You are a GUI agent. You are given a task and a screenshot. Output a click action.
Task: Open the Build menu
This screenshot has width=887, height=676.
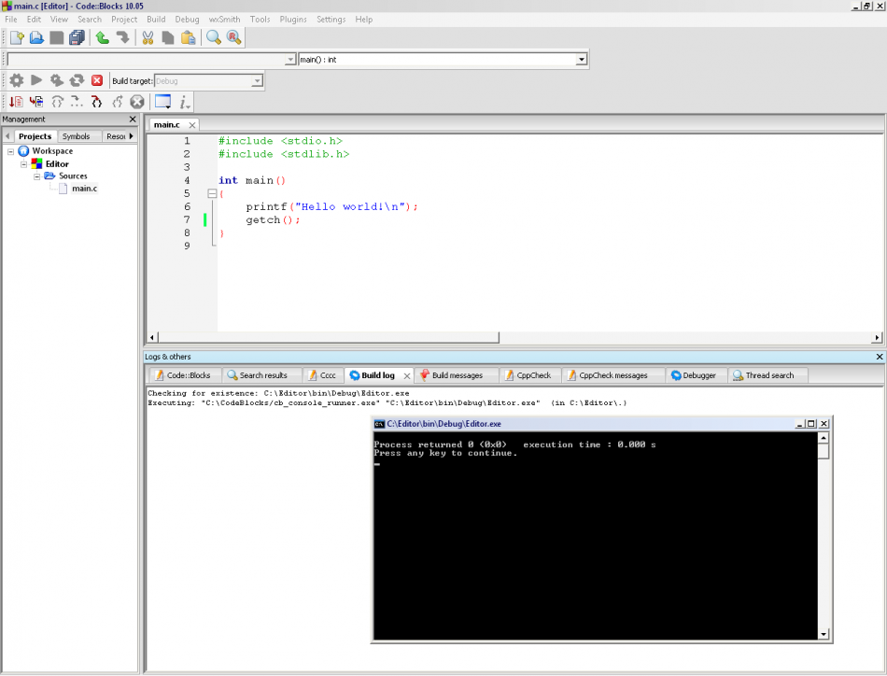pyautogui.click(x=156, y=20)
